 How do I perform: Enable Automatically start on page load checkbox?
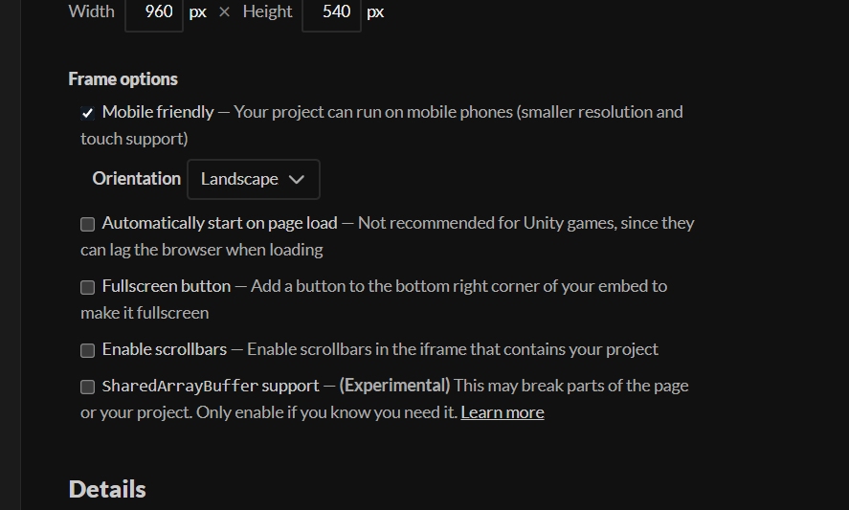[87, 224]
